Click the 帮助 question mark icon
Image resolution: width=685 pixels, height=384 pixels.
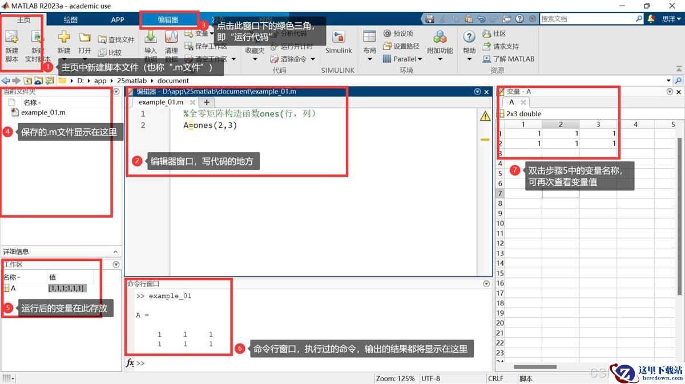point(469,37)
